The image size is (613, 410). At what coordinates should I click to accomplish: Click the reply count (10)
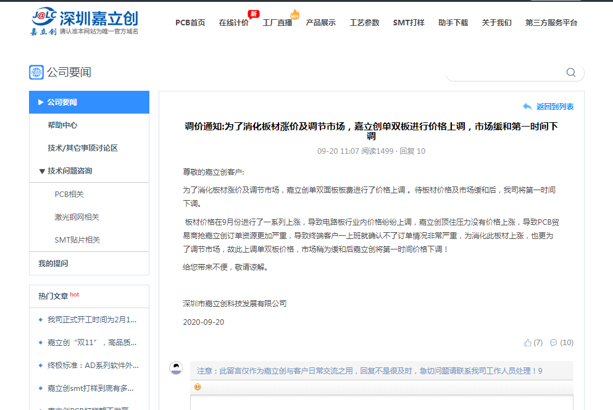point(567,343)
